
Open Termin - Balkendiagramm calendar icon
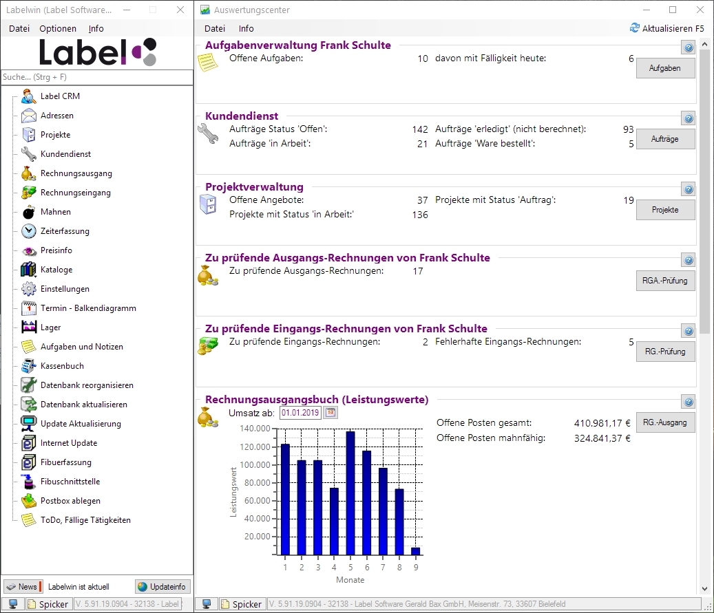tap(29, 308)
